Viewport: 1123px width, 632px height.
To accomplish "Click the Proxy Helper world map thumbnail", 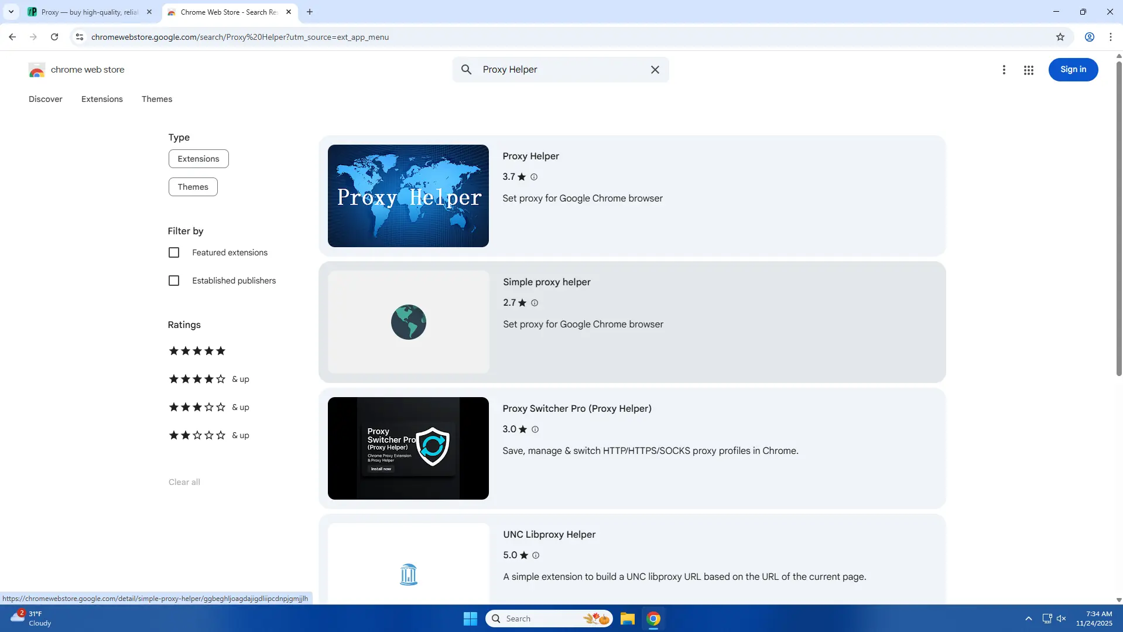I will click(408, 196).
